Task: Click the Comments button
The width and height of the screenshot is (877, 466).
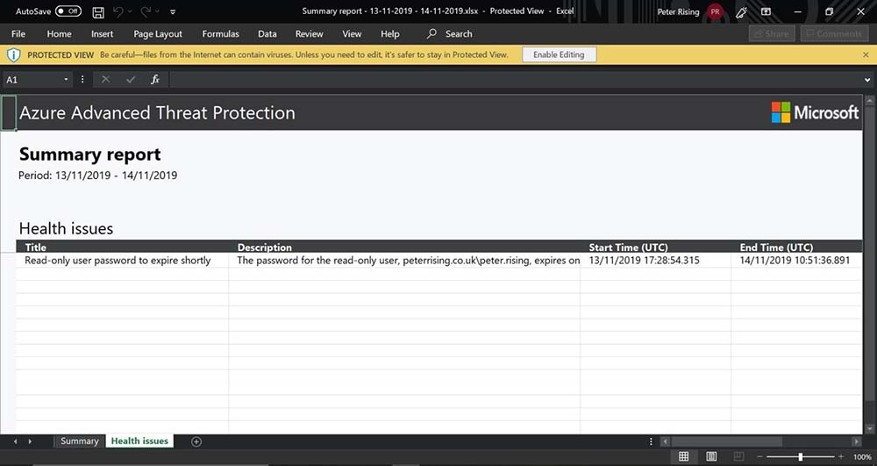Action: (x=833, y=33)
